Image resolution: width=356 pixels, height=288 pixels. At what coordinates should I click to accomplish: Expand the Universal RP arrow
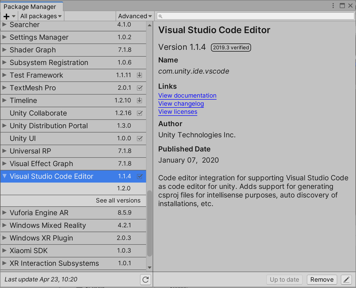coord(4,151)
